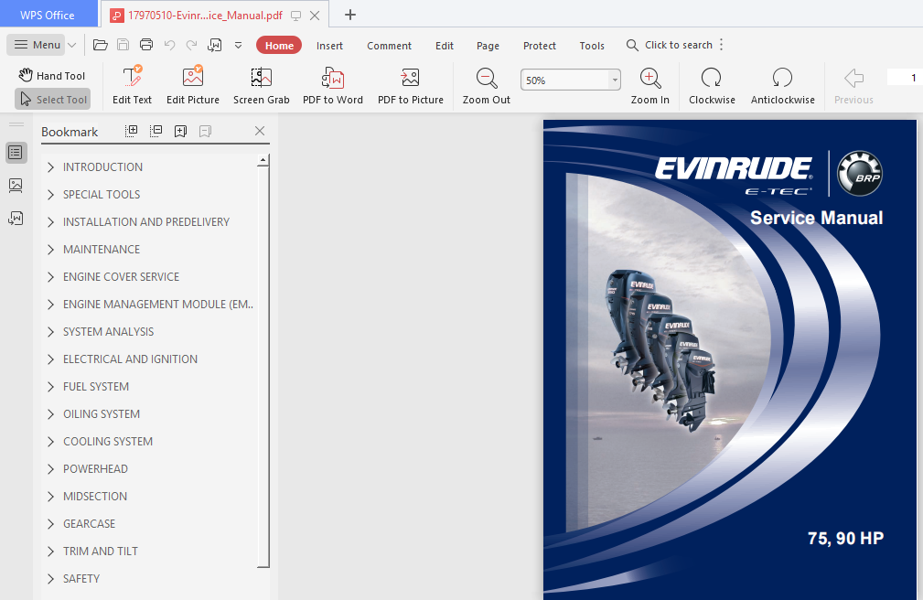Click the add bookmark icon

pyautogui.click(x=181, y=131)
